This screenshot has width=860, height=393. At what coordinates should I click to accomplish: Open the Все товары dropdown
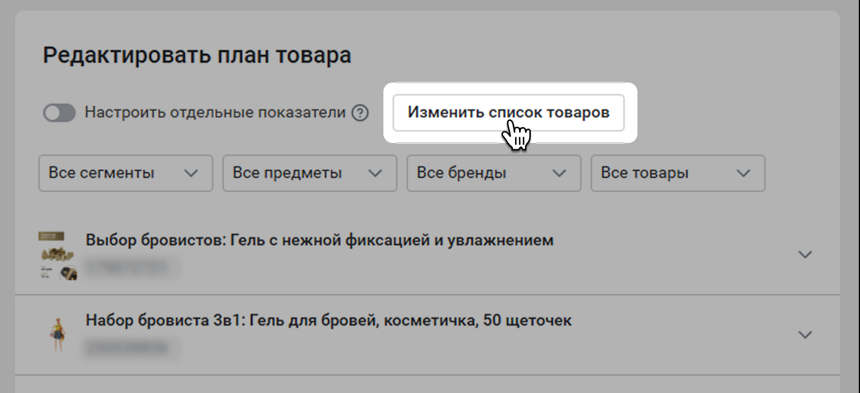(678, 173)
